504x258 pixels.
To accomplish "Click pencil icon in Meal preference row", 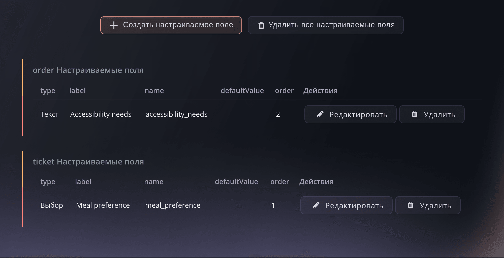I will tap(316, 205).
